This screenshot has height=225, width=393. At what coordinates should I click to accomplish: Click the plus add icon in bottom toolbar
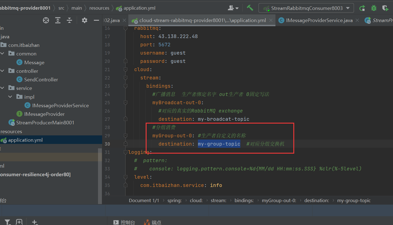34,222
